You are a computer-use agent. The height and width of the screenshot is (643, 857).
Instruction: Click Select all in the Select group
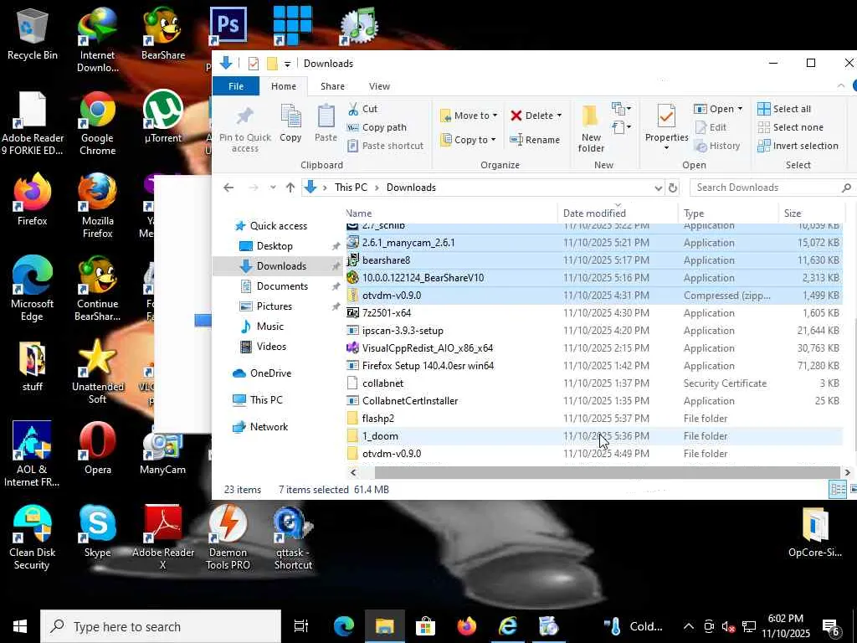tap(784, 109)
